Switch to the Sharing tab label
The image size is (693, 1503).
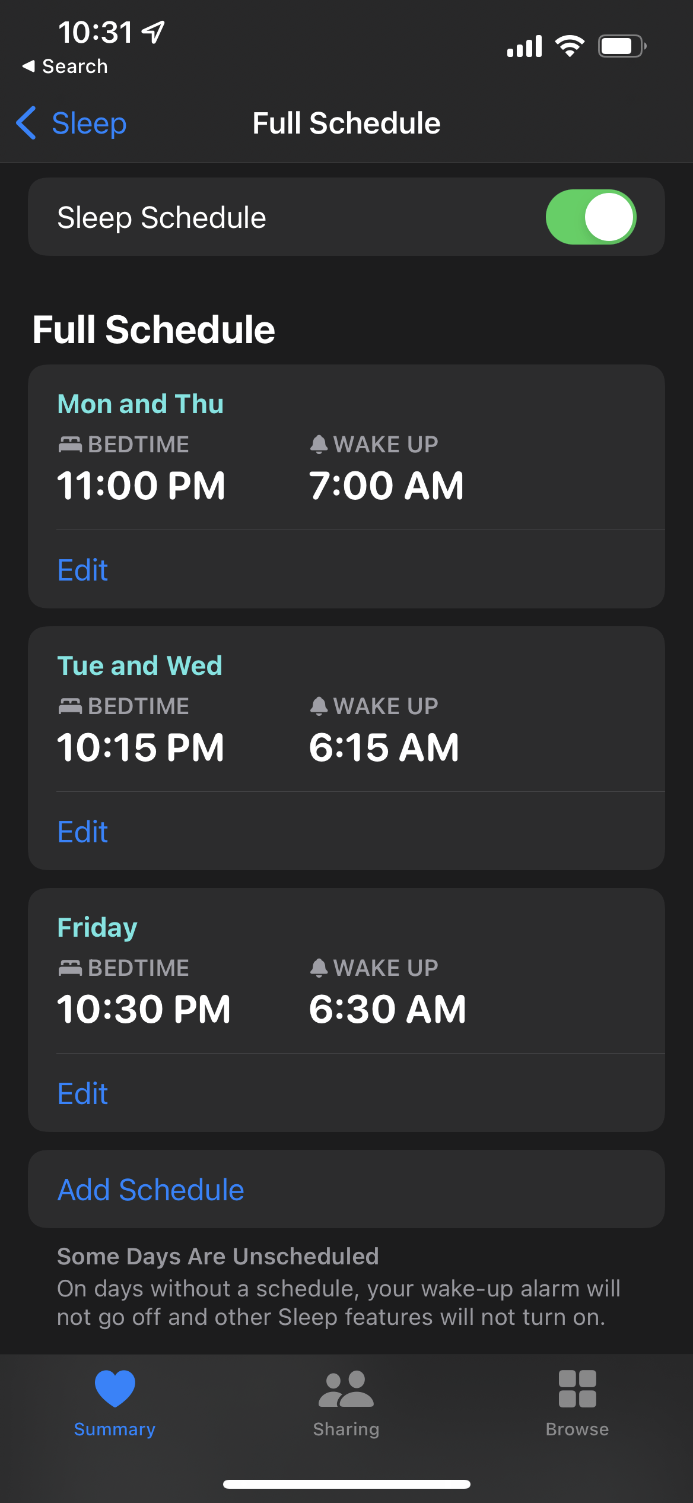(x=346, y=1429)
